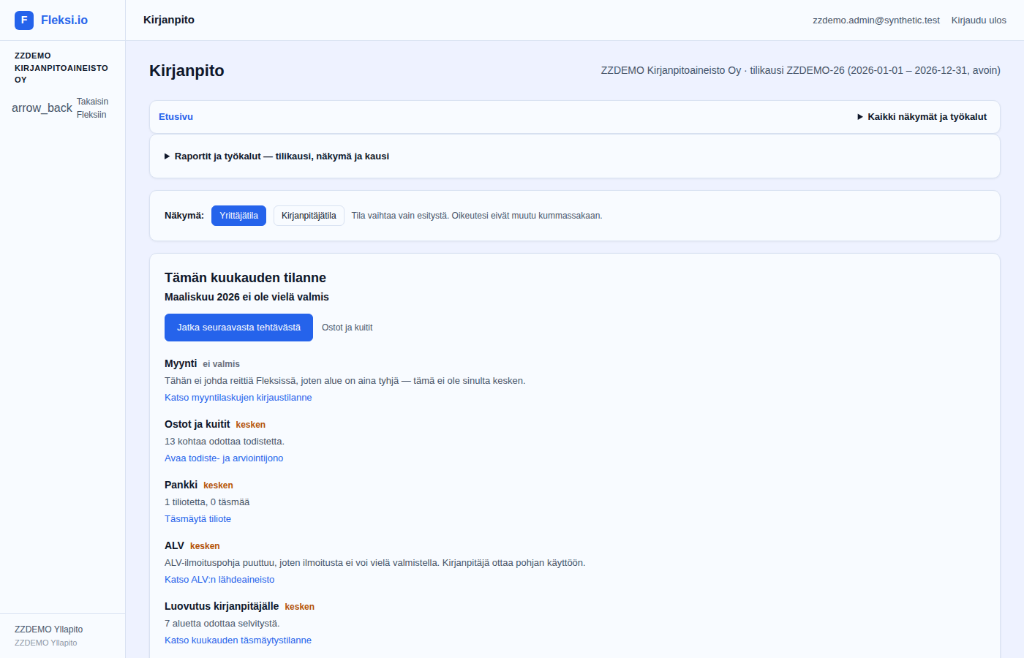
Task: Switch view to Kirjanpitäjätila
Action: coord(309,216)
